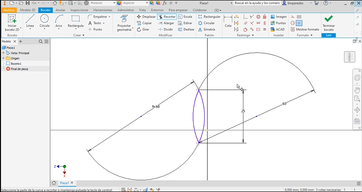Insert an ACAD file
This screenshot has height=192, width=362.
(x=278, y=30)
